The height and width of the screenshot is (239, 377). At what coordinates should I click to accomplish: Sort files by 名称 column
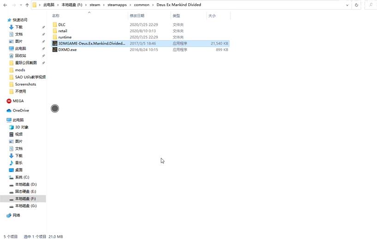coord(56,16)
